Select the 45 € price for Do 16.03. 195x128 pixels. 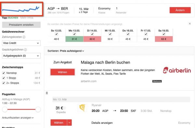(x=128, y=39)
